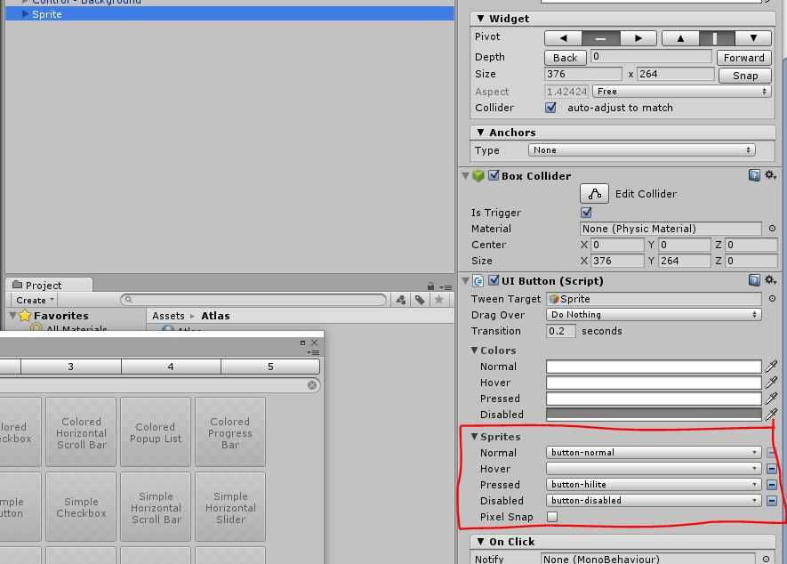Open the Project panel options menu

(x=446, y=286)
